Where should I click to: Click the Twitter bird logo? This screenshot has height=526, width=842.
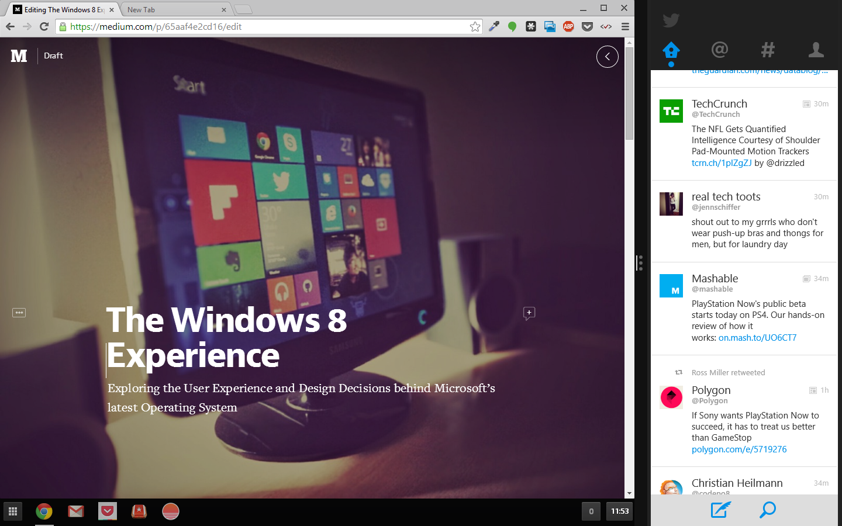[671, 20]
